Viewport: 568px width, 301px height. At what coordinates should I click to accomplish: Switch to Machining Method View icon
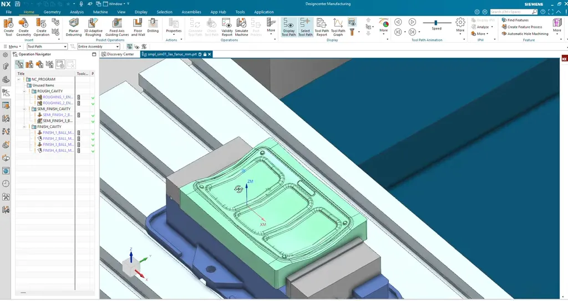49,64
